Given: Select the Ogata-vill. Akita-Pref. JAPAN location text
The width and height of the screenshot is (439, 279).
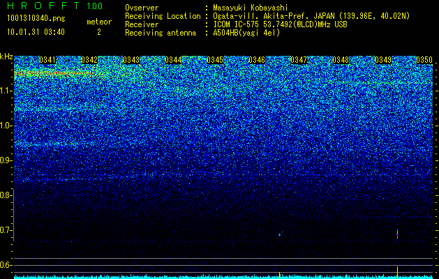Looking at the screenshot, I should (311, 16).
